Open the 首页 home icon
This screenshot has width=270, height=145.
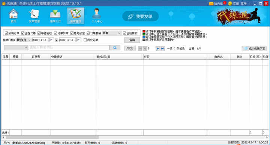click(x=13, y=16)
